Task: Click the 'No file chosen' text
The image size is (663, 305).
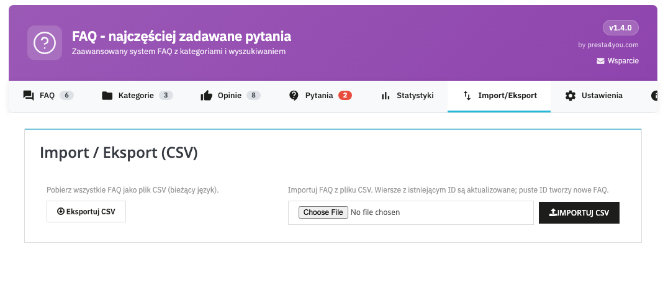Action: click(376, 212)
